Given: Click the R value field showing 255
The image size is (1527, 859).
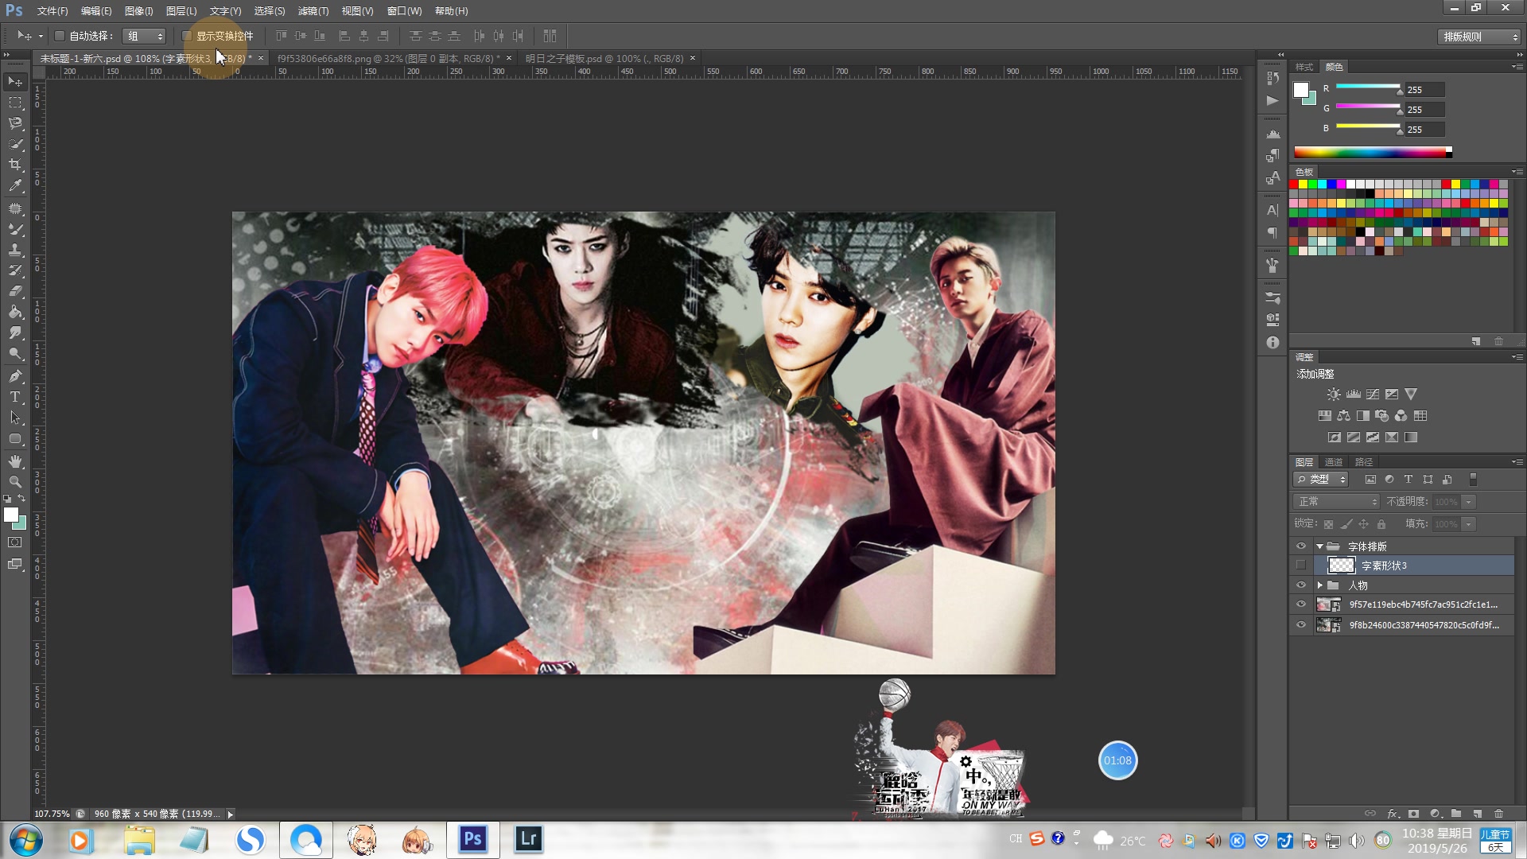Looking at the screenshot, I should (1424, 90).
